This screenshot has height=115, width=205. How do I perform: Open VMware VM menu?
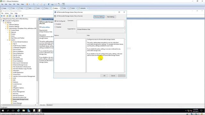tap(14, 4)
